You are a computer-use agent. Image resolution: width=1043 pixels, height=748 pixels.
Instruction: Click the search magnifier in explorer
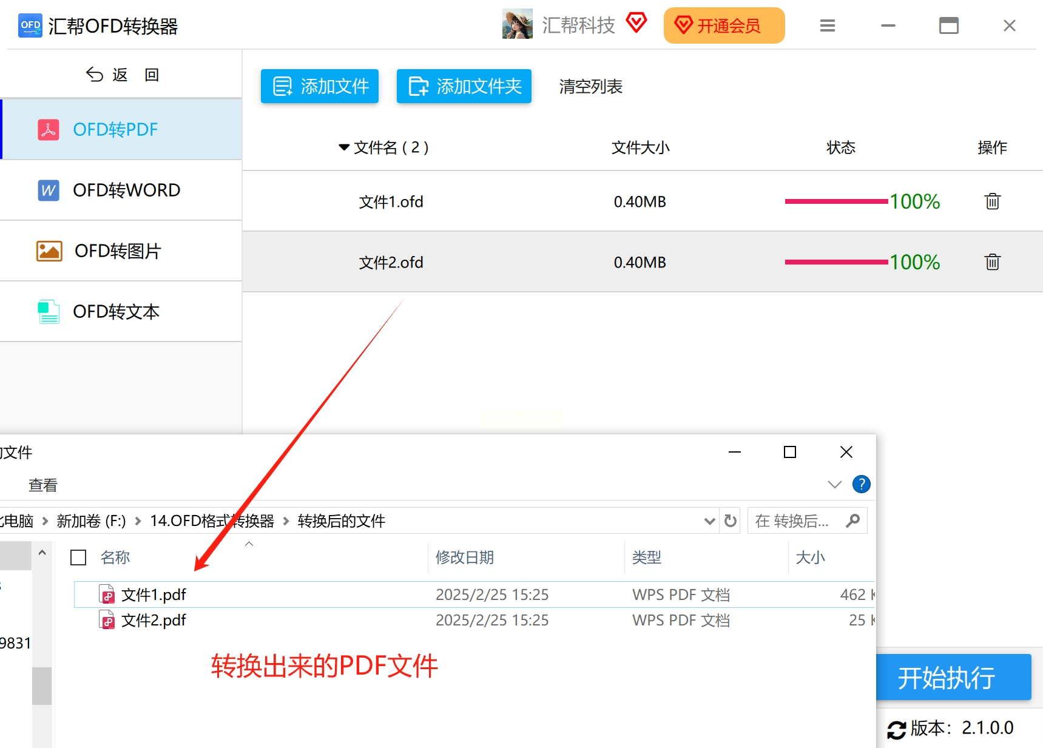point(852,521)
